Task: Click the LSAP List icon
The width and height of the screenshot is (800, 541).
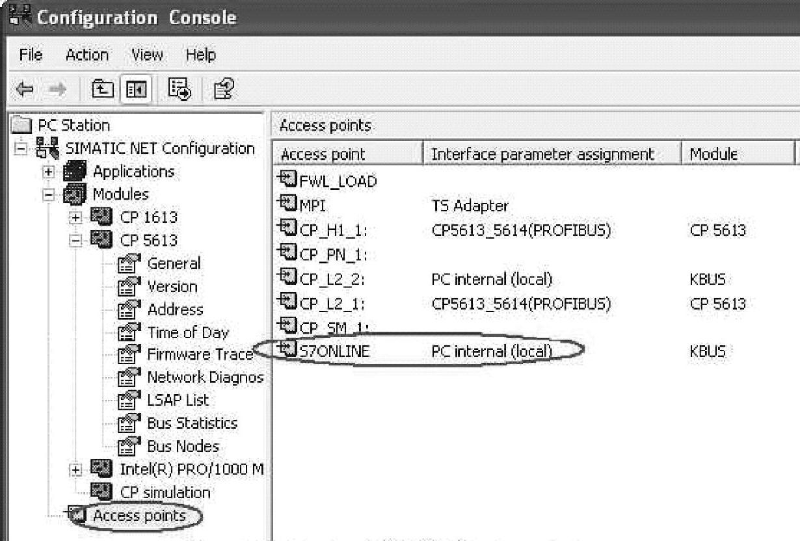Action: [129, 401]
